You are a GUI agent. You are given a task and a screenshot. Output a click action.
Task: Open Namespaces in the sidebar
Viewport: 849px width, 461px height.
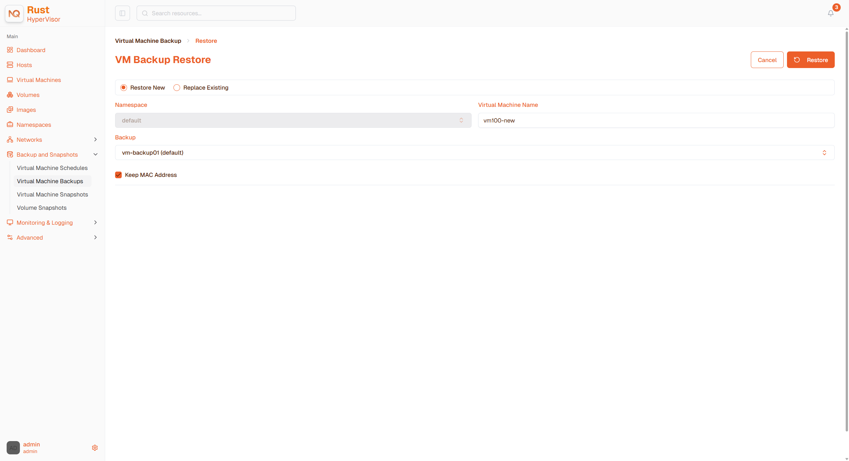(x=34, y=125)
